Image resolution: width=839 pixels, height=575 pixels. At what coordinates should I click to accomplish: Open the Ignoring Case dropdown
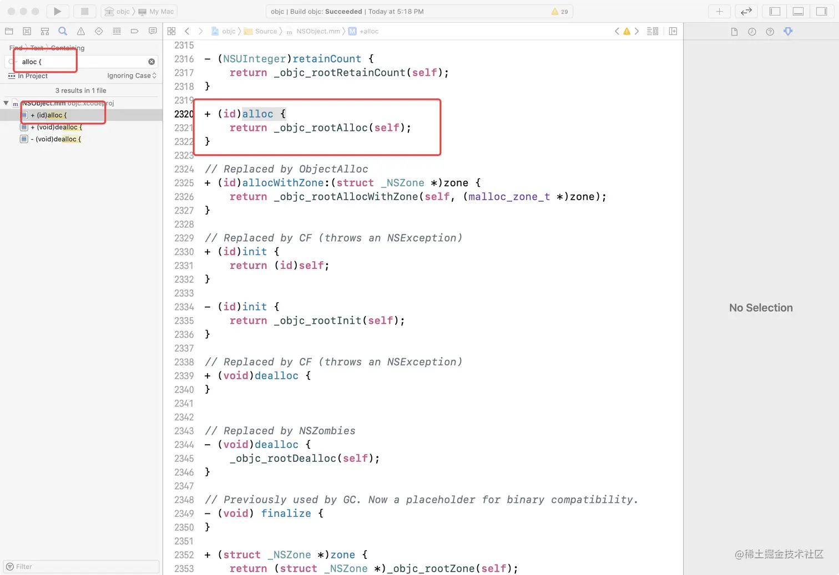tap(132, 76)
